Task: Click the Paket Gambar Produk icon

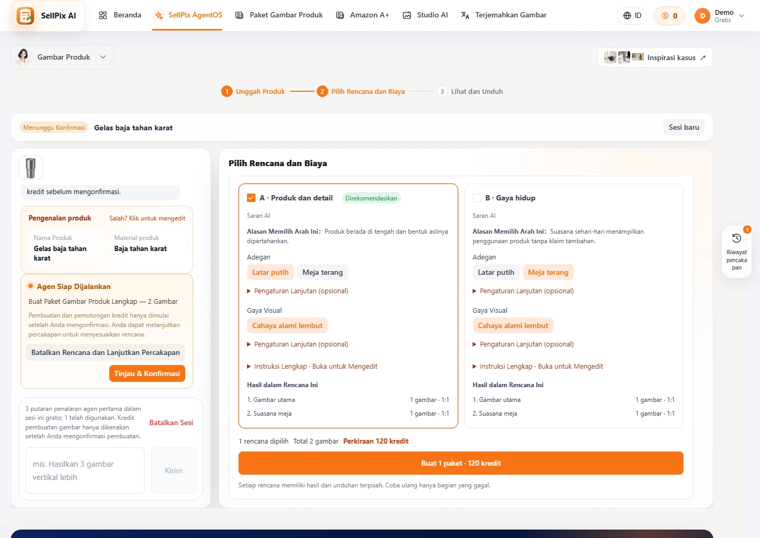Action: pos(239,15)
